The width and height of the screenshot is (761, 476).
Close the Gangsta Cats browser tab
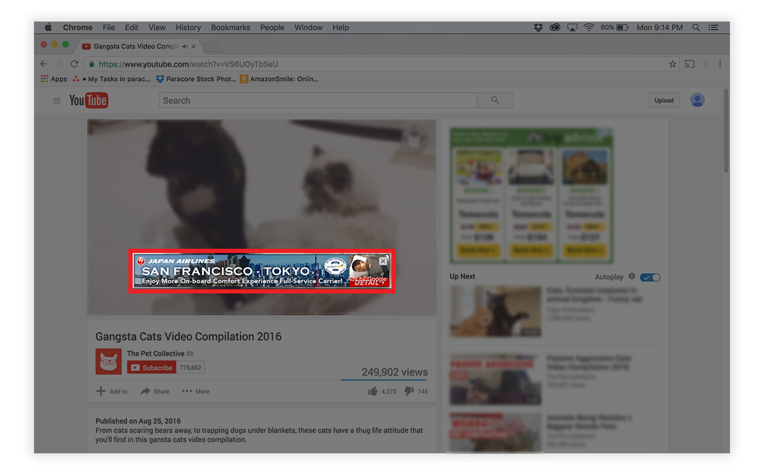pos(193,47)
